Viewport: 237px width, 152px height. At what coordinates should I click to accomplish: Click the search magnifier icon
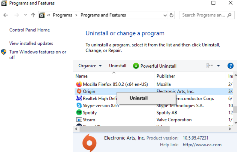(x=229, y=15)
